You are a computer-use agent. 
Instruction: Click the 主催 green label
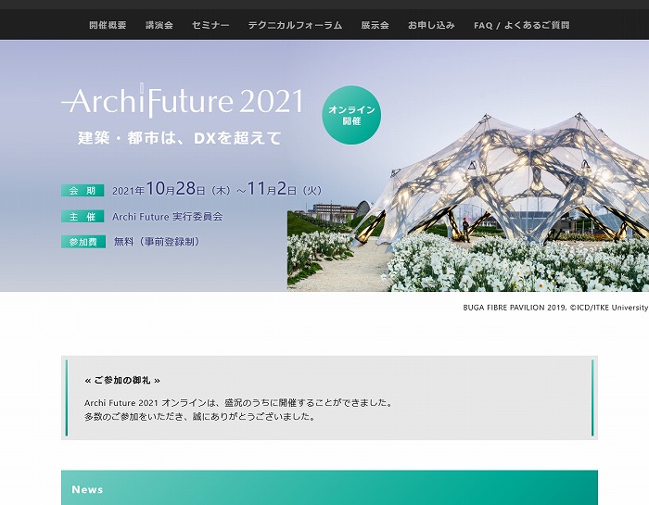tap(83, 216)
